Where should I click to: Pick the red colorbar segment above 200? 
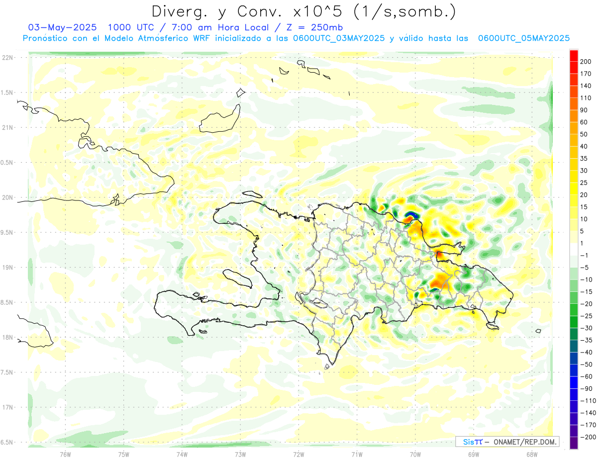tap(574, 56)
